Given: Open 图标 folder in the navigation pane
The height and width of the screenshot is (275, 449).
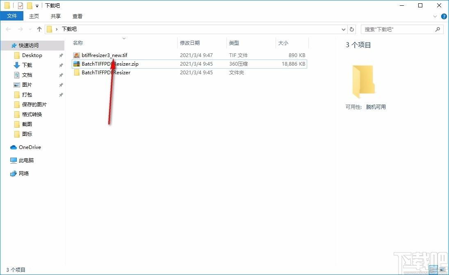Looking at the screenshot, I should pyautogui.click(x=27, y=134).
